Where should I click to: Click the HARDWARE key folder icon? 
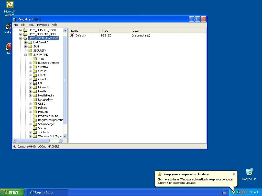point(30,42)
